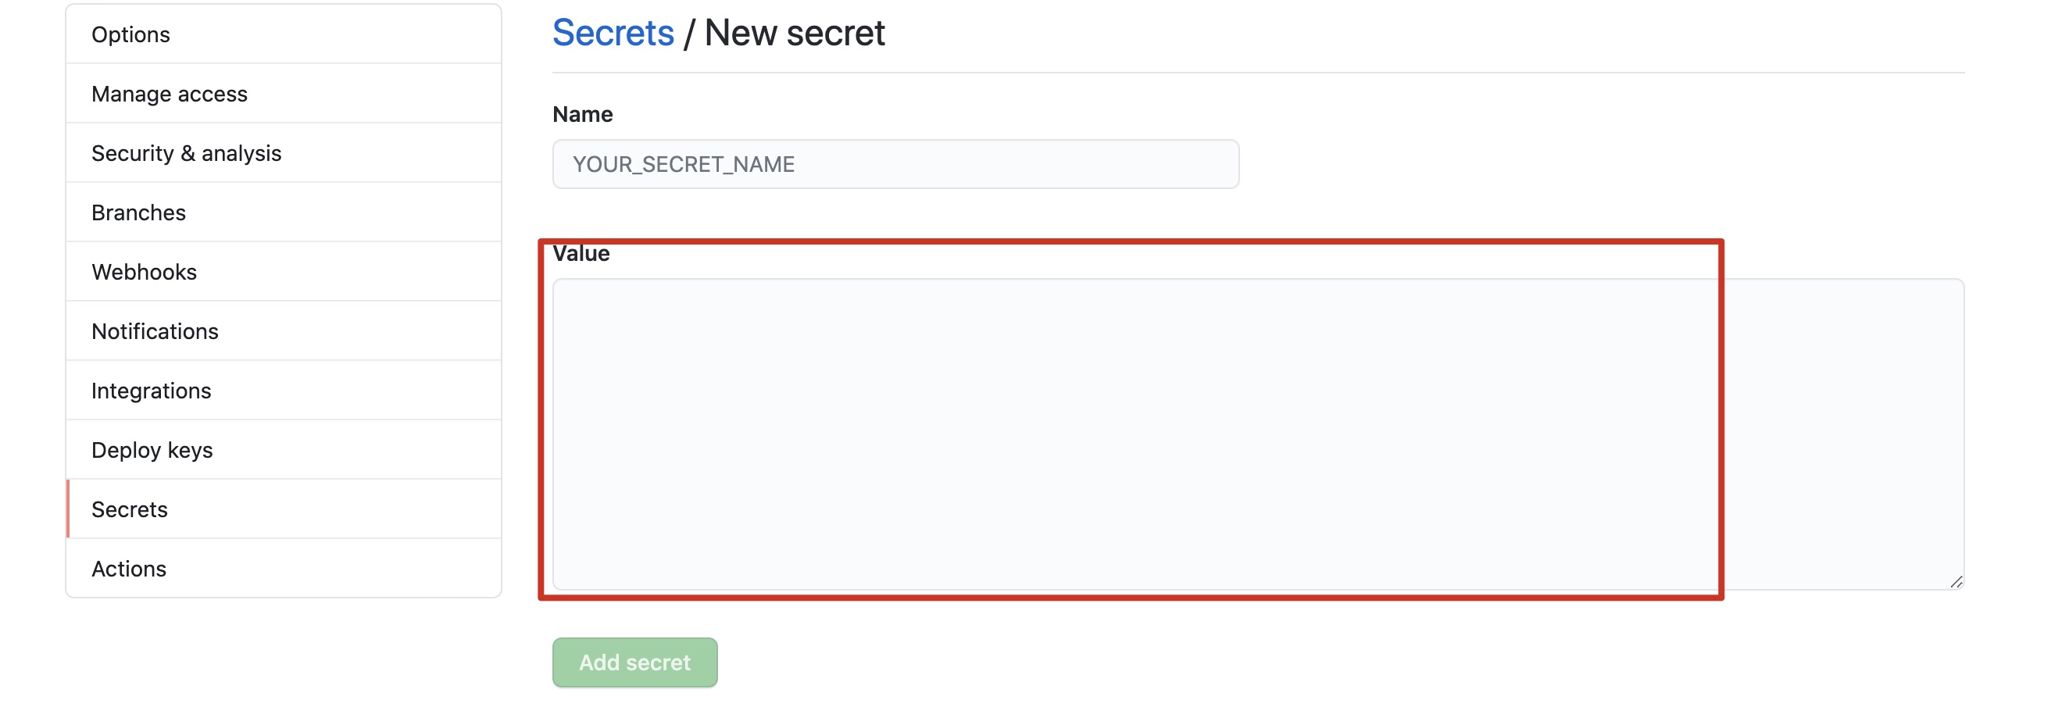Screen dimensions: 2058x714
Task: Click the Secrets breadcrumb link
Action: tap(613, 33)
